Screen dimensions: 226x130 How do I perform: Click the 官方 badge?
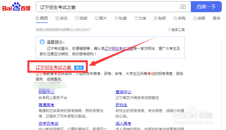click(x=79, y=68)
